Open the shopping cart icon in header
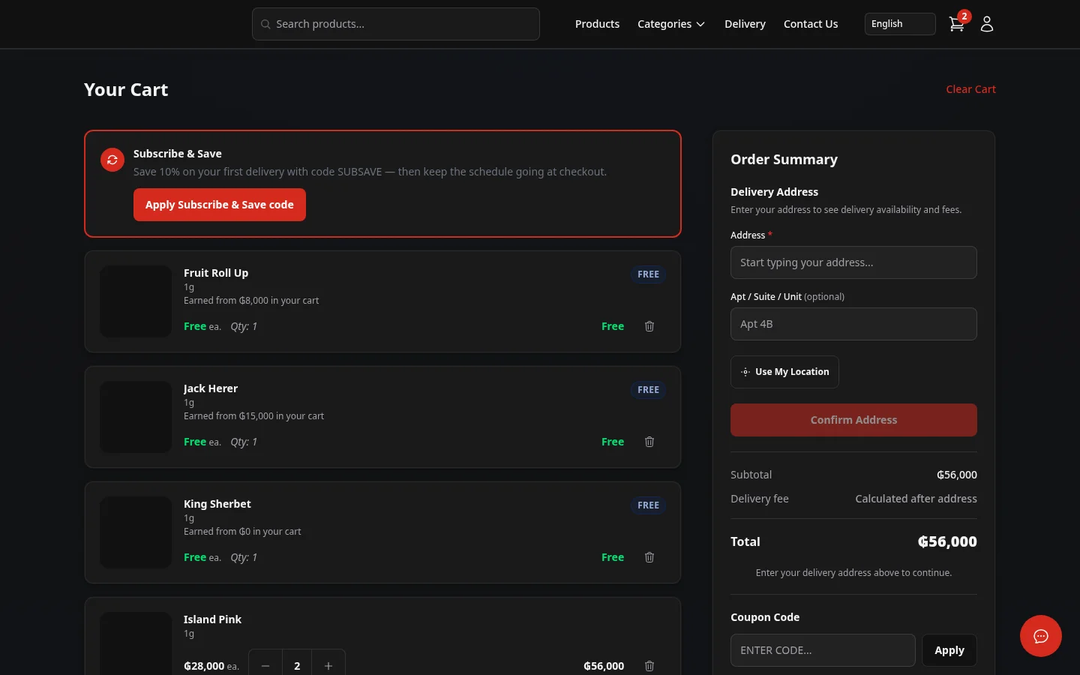This screenshot has width=1080, height=675. click(957, 24)
